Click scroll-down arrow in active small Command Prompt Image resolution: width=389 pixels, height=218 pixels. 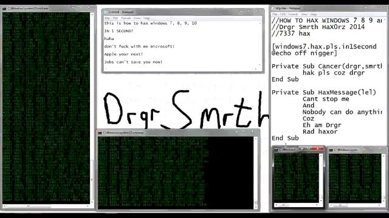pos(320,201)
